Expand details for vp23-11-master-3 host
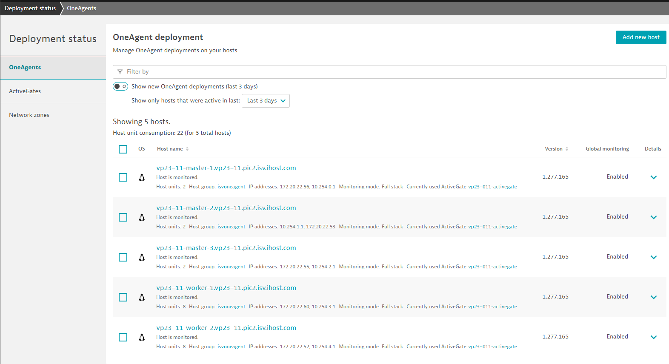 (654, 257)
